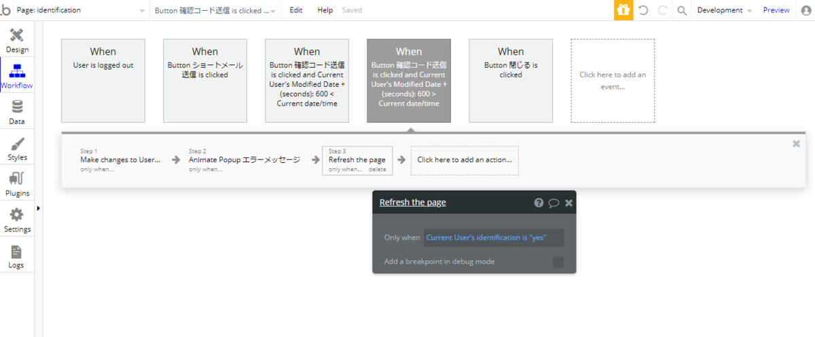
Task: Select the Button ショートメール送信 is clicked event
Action: [205, 81]
